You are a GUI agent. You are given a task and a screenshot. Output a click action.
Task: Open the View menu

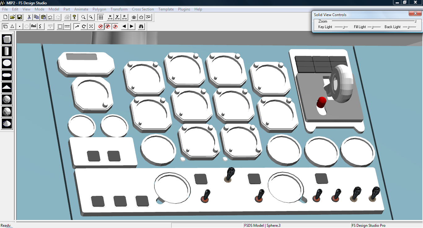27,9
